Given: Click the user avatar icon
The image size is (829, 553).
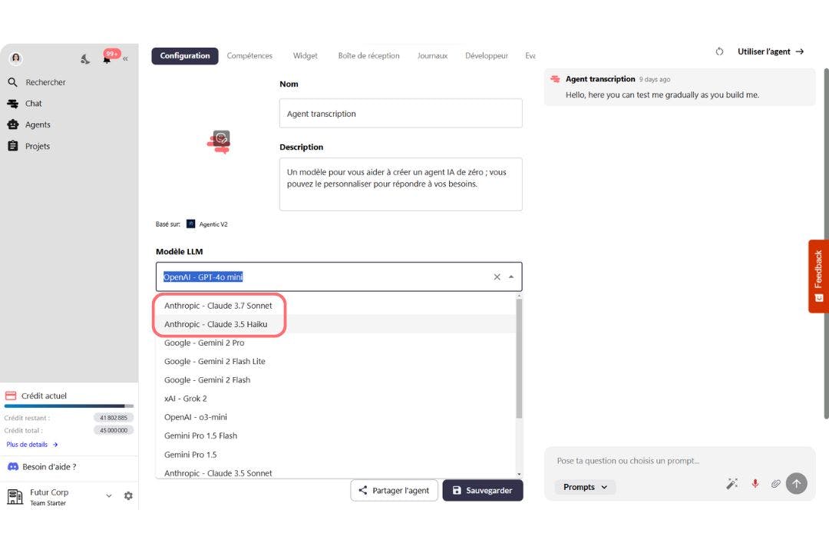Looking at the screenshot, I should point(16,58).
